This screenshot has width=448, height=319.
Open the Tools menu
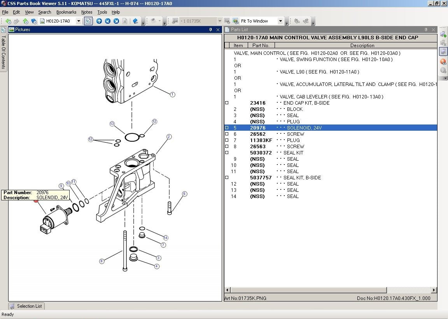tap(102, 12)
